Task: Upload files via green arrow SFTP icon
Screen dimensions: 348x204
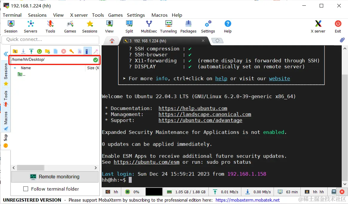Action: pyautogui.click(x=31, y=51)
